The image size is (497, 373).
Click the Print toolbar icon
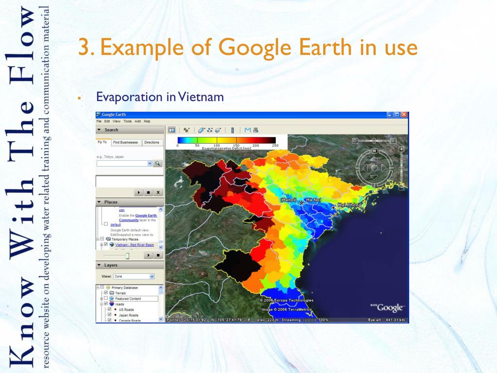click(256, 130)
